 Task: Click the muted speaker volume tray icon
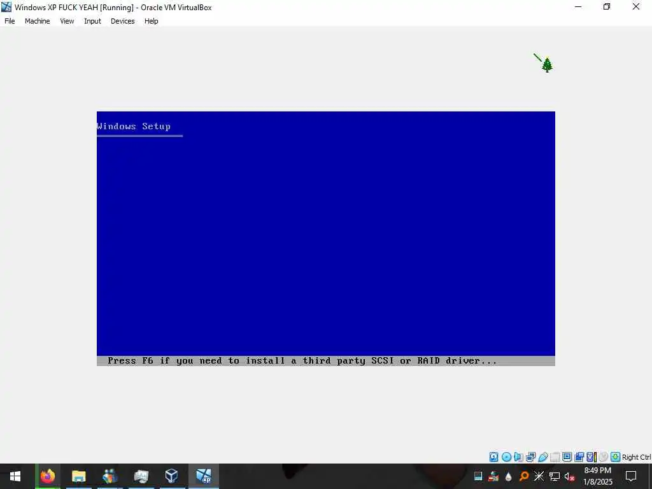(569, 476)
